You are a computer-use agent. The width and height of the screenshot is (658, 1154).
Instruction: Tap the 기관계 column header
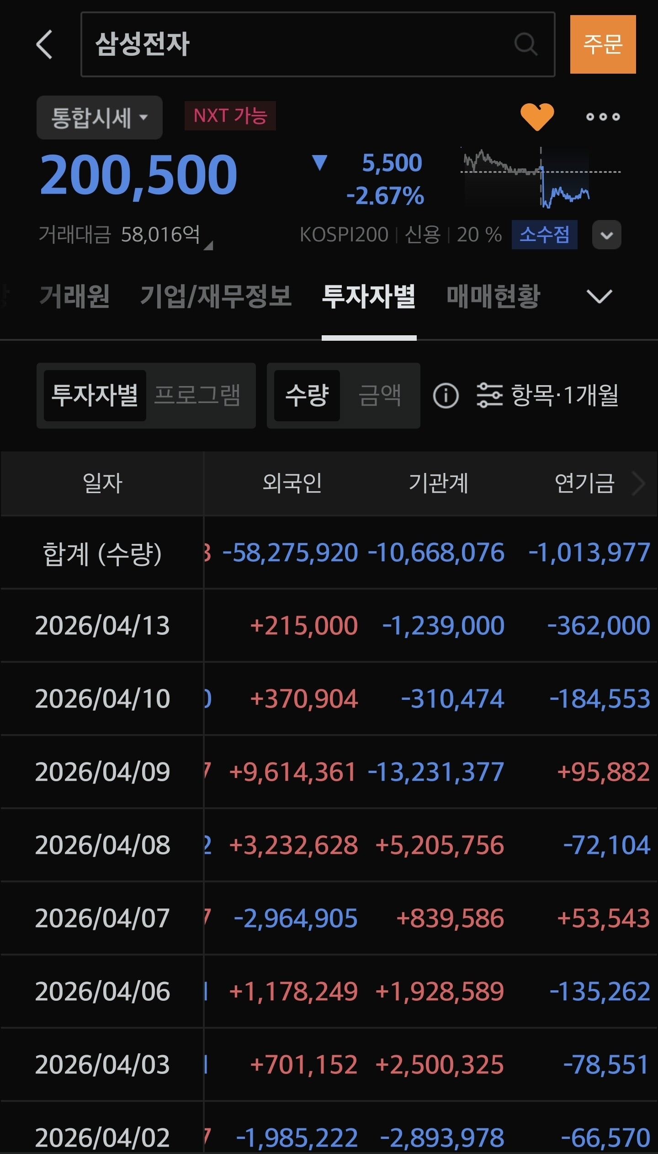click(x=439, y=483)
